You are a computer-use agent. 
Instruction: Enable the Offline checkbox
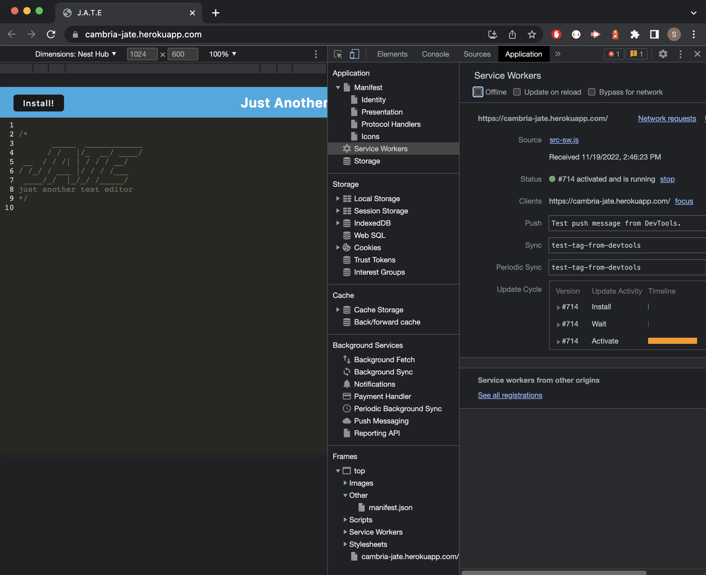coord(478,92)
